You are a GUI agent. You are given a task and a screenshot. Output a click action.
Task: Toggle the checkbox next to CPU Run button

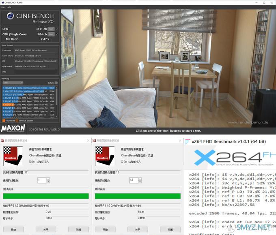(x=57, y=29)
